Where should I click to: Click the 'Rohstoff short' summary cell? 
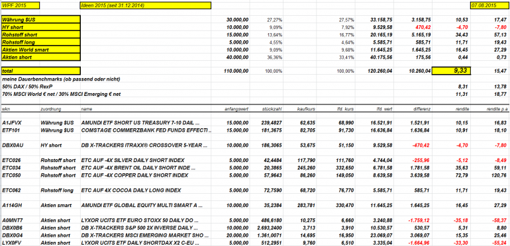40,34
